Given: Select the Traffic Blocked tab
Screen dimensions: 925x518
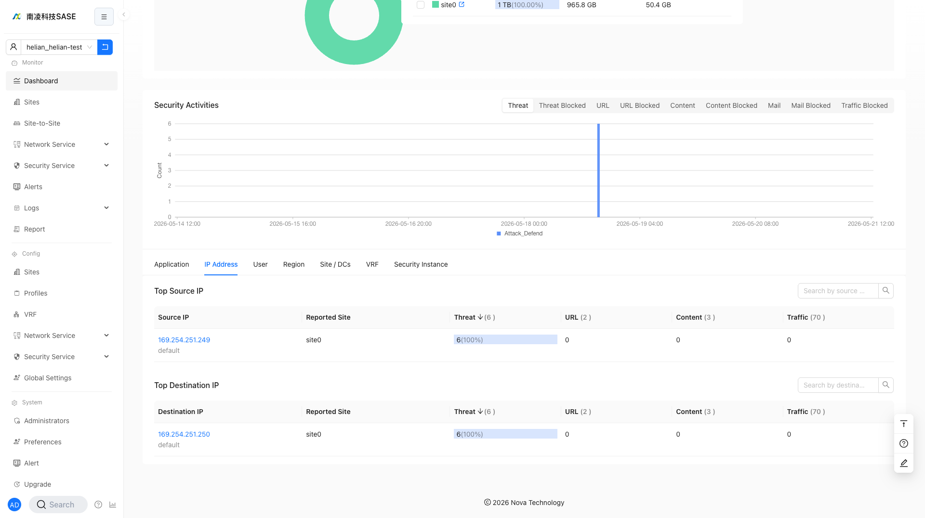Looking at the screenshot, I should point(864,105).
